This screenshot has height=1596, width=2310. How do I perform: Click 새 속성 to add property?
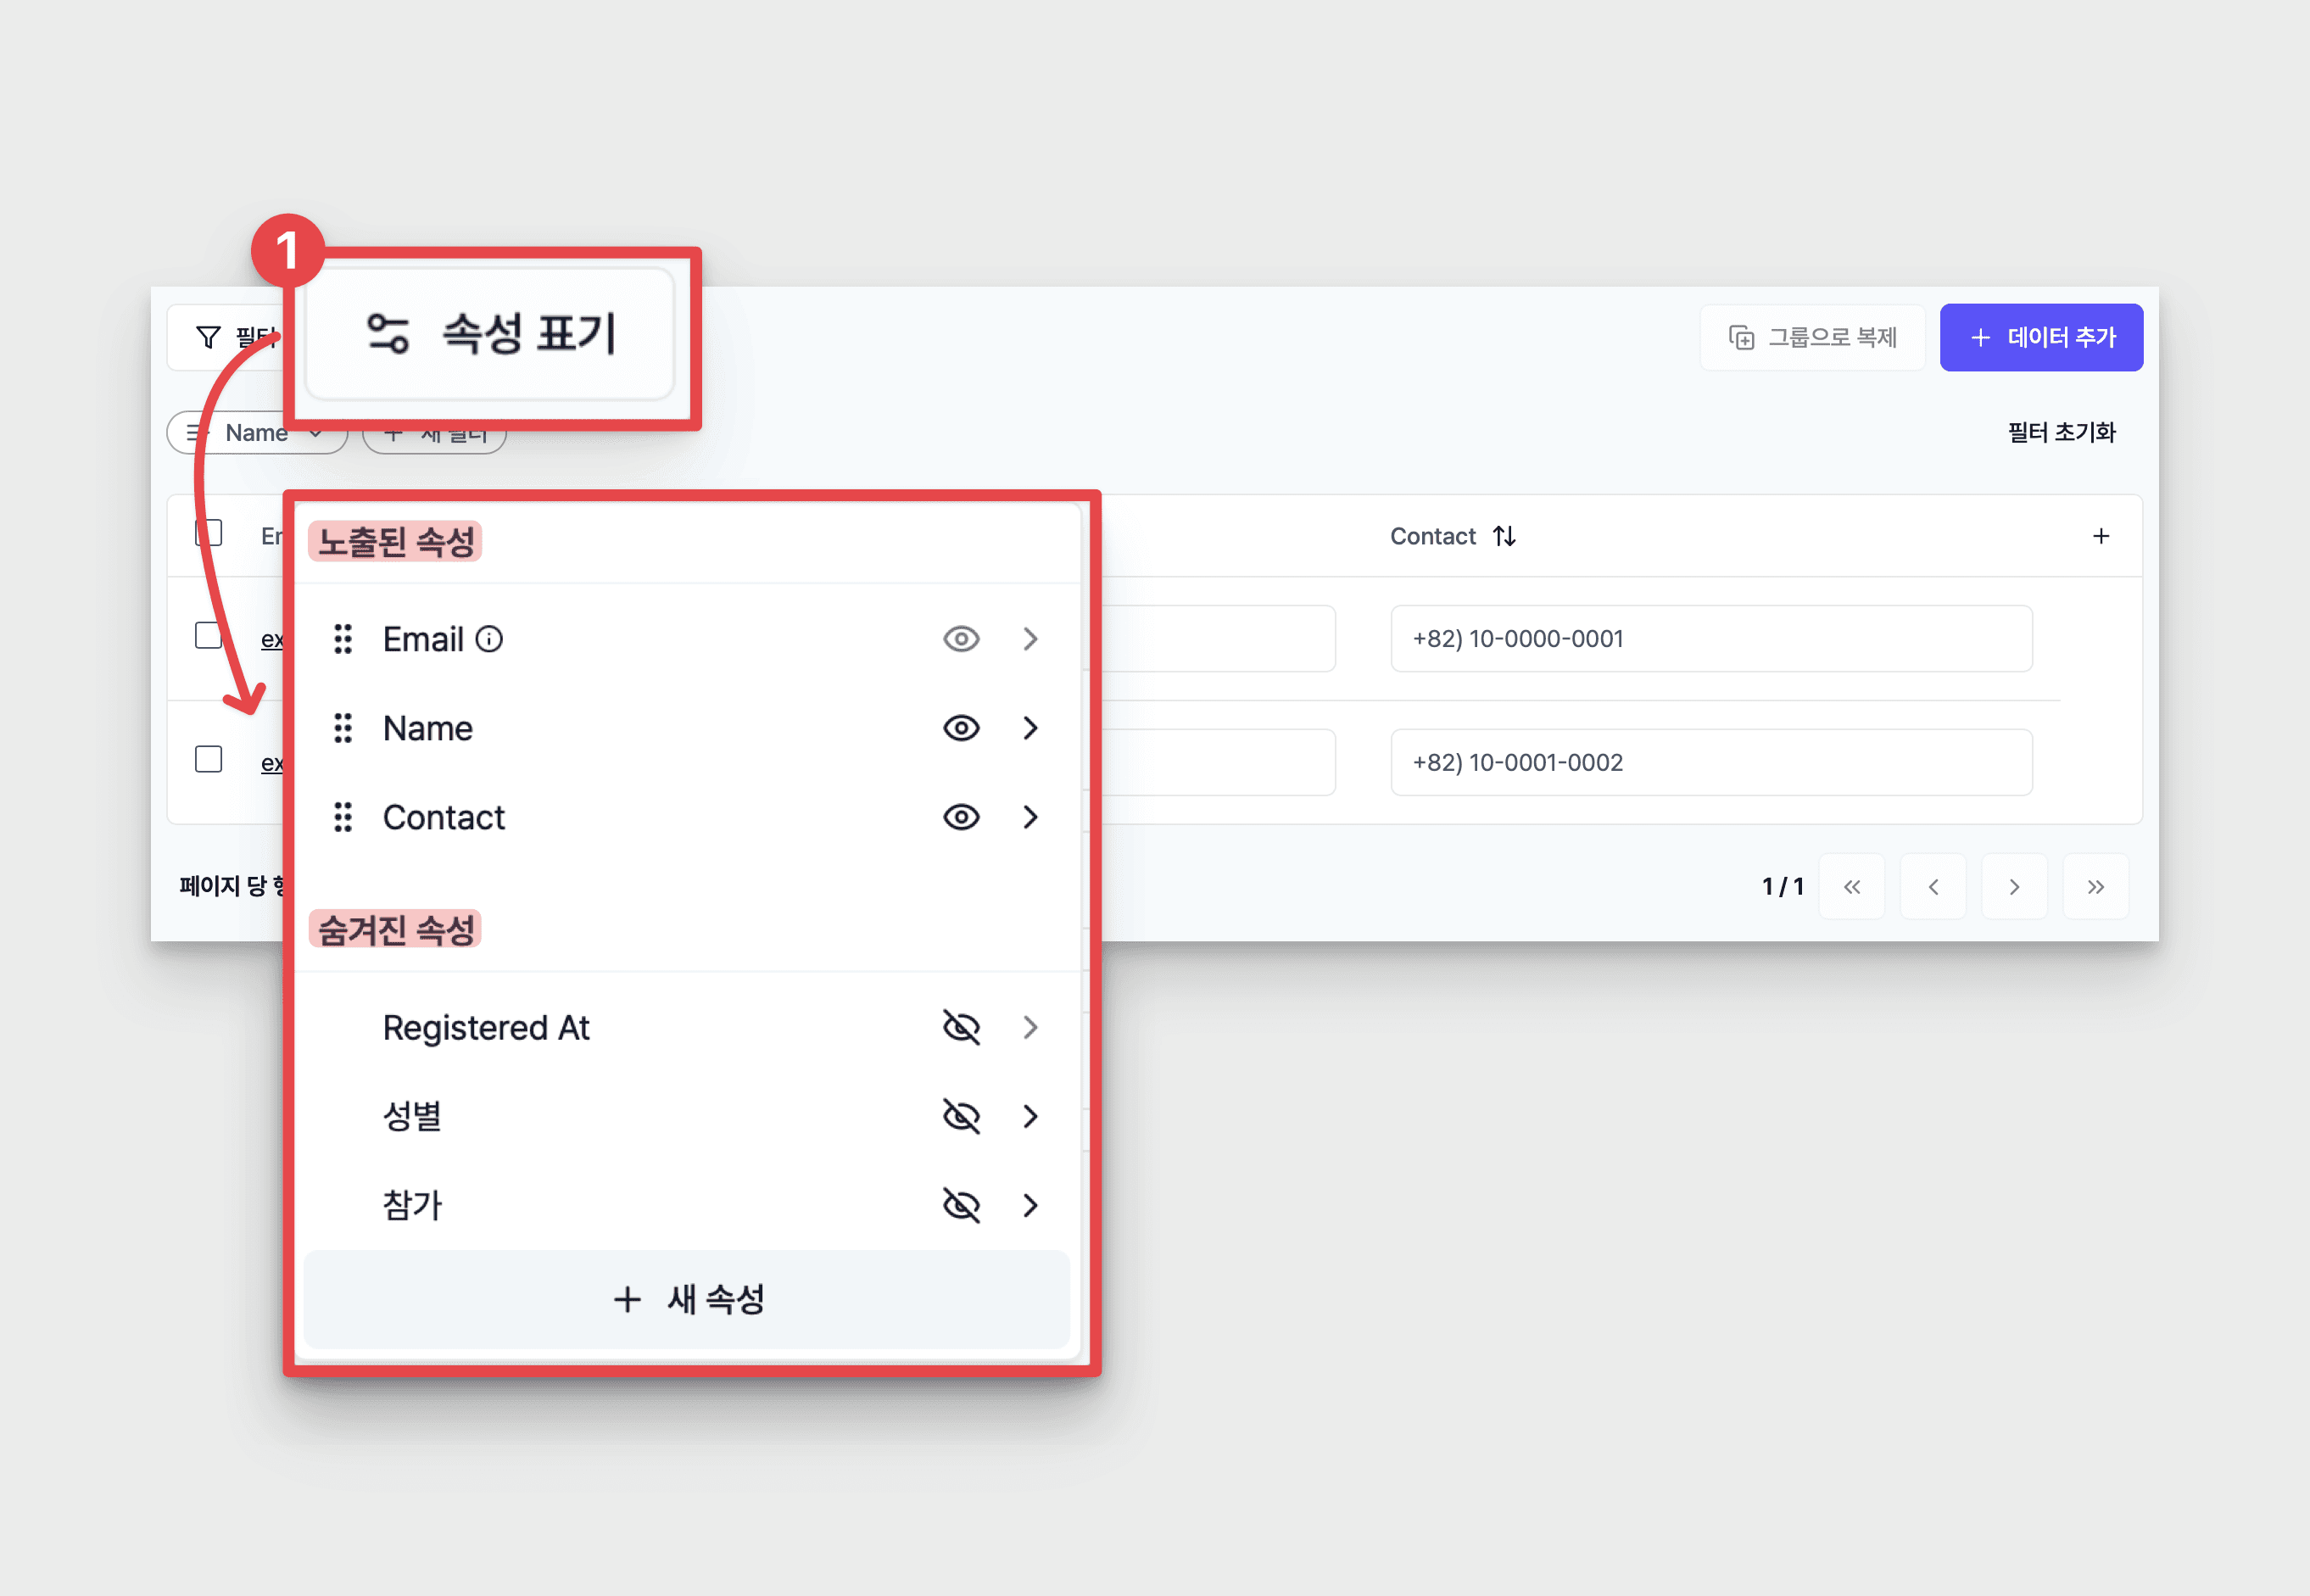687,1299
